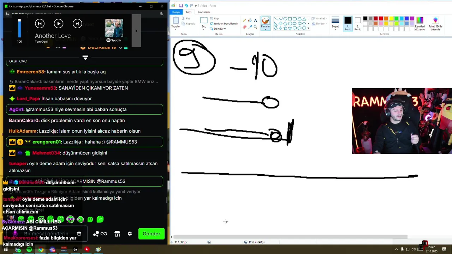
Task: Expand the shapes gallery more arrow
Action: [309, 28]
